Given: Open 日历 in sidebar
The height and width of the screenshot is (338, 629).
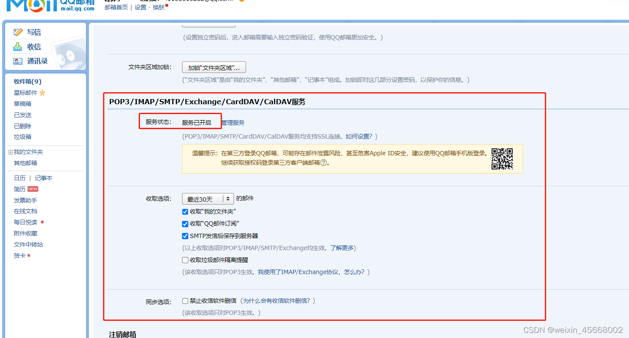Looking at the screenshot, I should coord(20,178).
